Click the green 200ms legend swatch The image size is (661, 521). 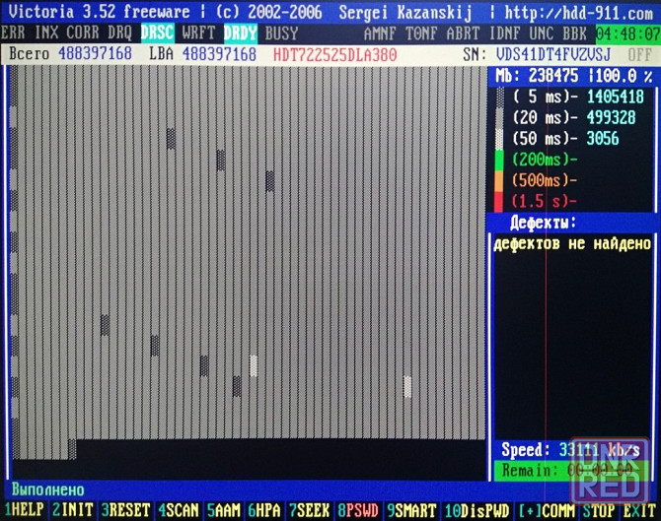tap(498, 160)
